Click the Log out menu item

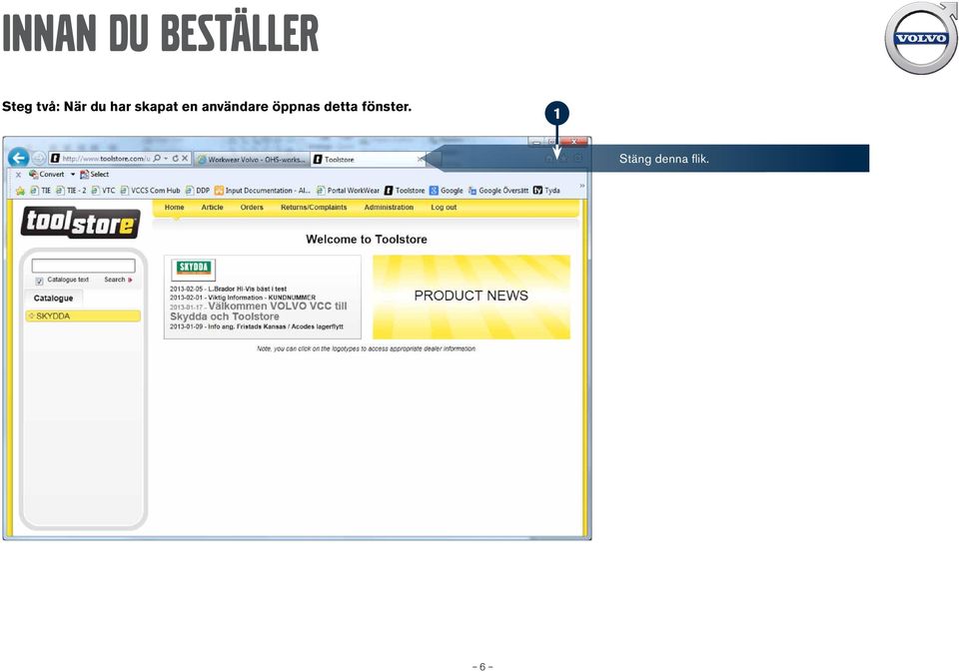[444, 208]
